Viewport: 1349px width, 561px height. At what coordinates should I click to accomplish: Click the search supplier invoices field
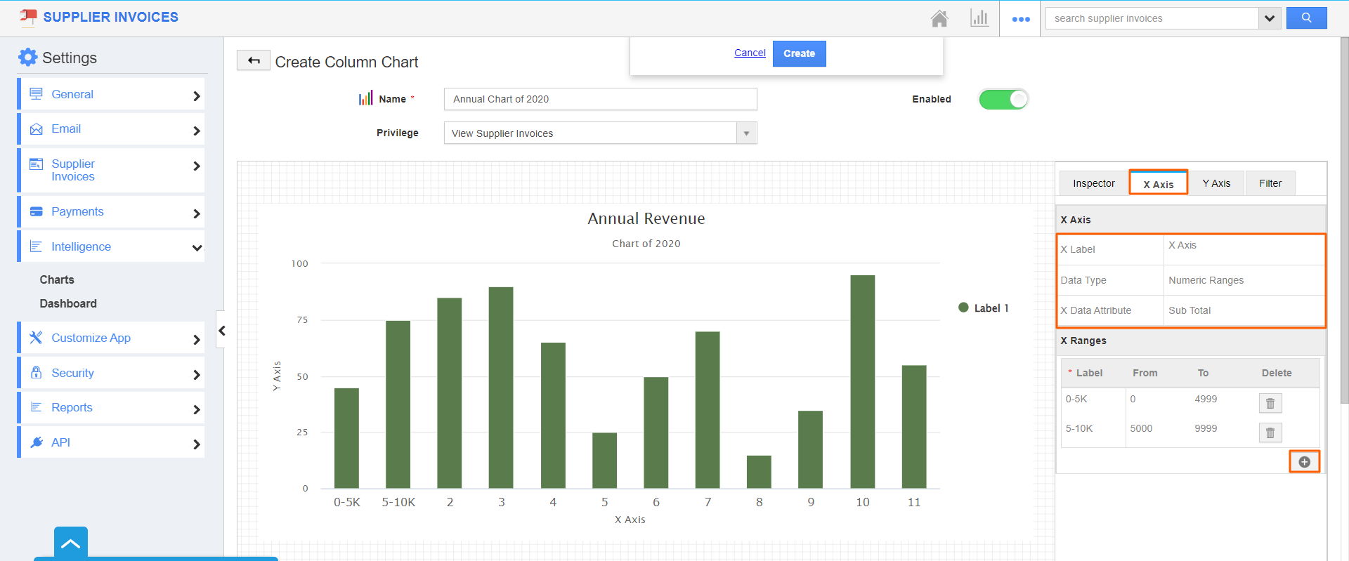pos(1152,18)
